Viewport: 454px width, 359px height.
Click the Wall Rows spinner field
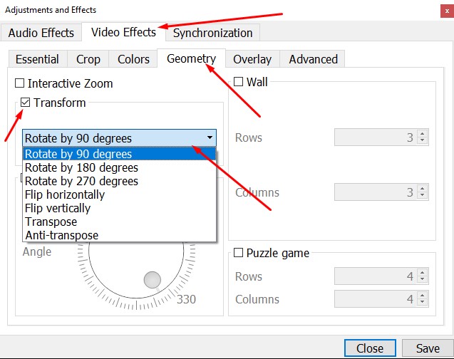coord(376,137)
